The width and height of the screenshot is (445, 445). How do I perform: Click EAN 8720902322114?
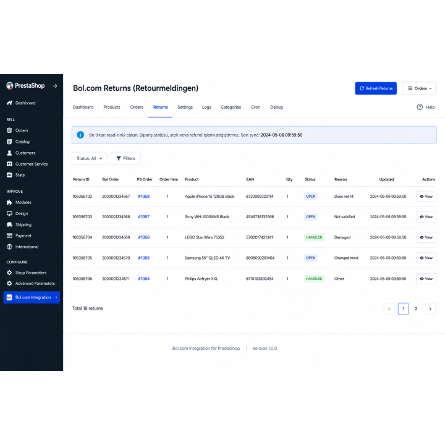point(260,197)
